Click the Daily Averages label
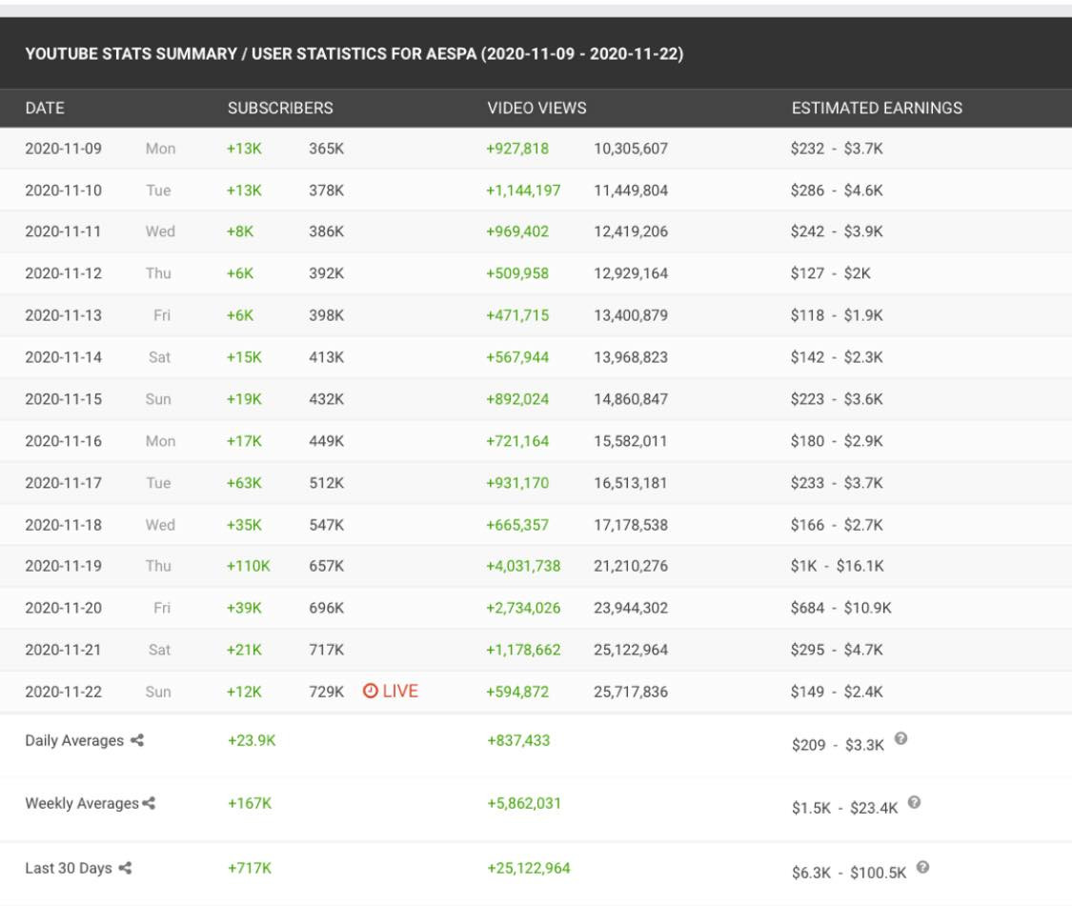The width and height of the screenshot is (1072, 906). [74, 740]
